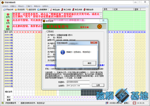The image size is (150, 106).
Task: Click the 奖号 help button on the left
Action: click(8, 15)
